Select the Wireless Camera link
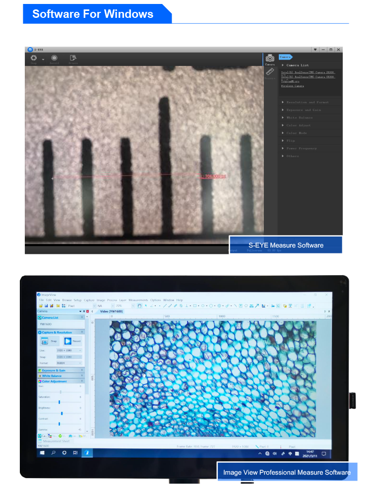 [293, 86]
